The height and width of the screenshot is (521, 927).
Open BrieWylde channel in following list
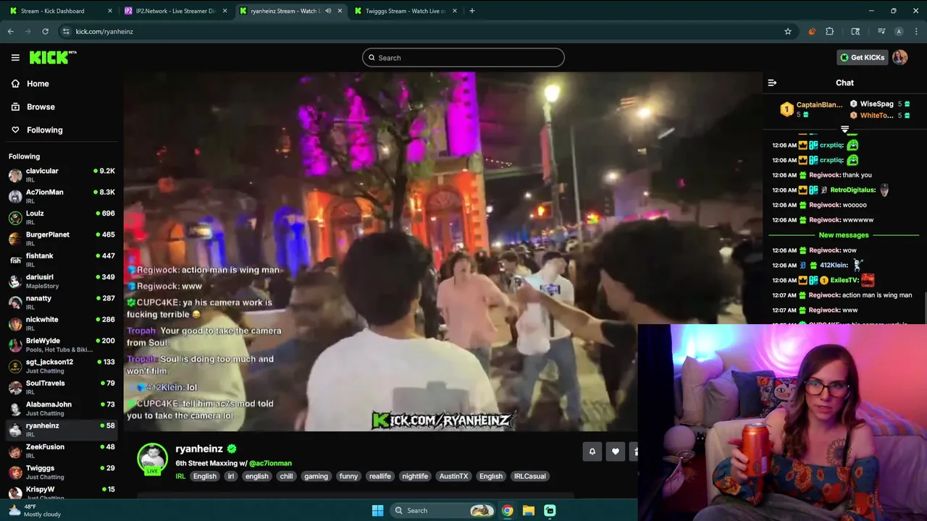coord(62,344)
